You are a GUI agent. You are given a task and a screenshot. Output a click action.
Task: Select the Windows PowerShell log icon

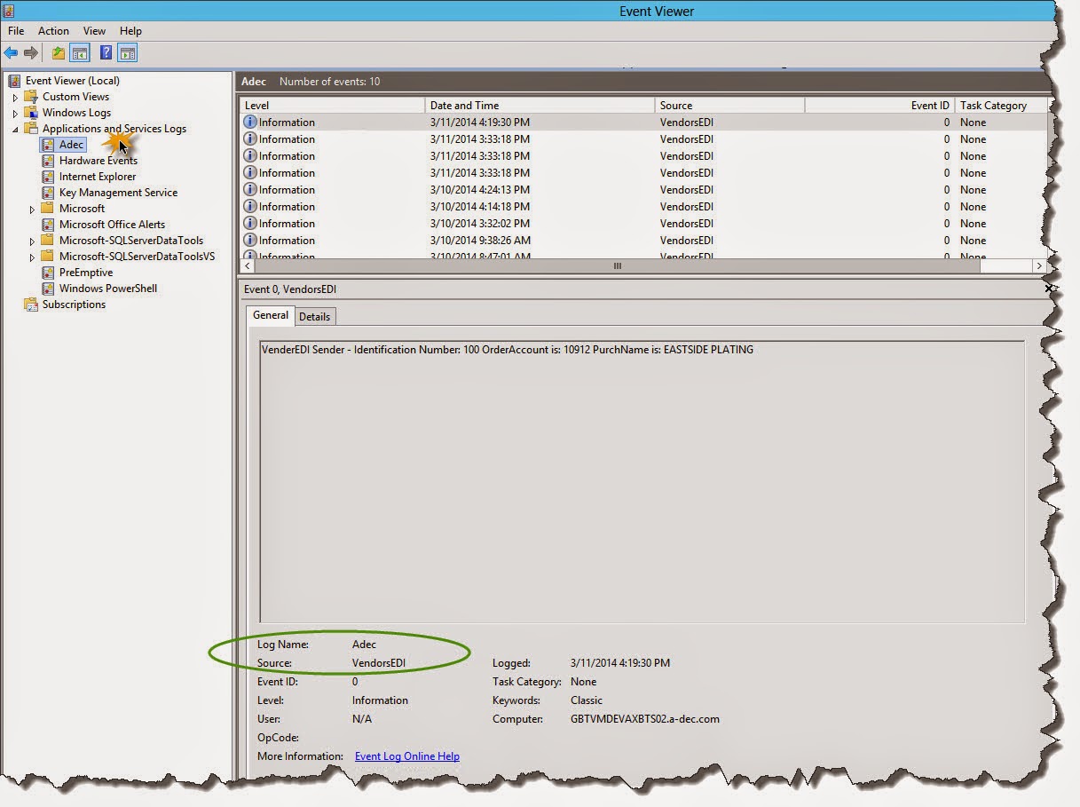(x=48, y=289)
